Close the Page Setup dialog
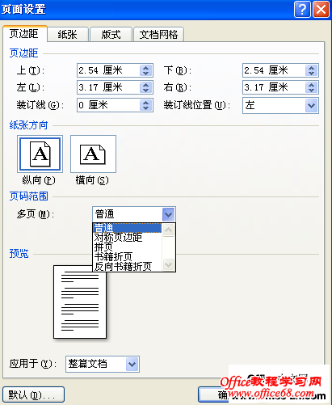 (321, 10)
